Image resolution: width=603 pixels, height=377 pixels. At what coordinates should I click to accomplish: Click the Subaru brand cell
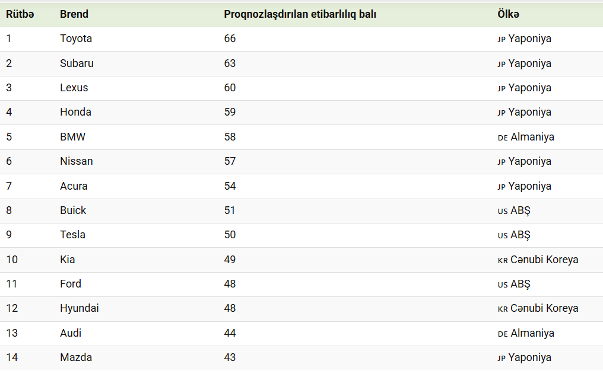(x=77, y=63)
